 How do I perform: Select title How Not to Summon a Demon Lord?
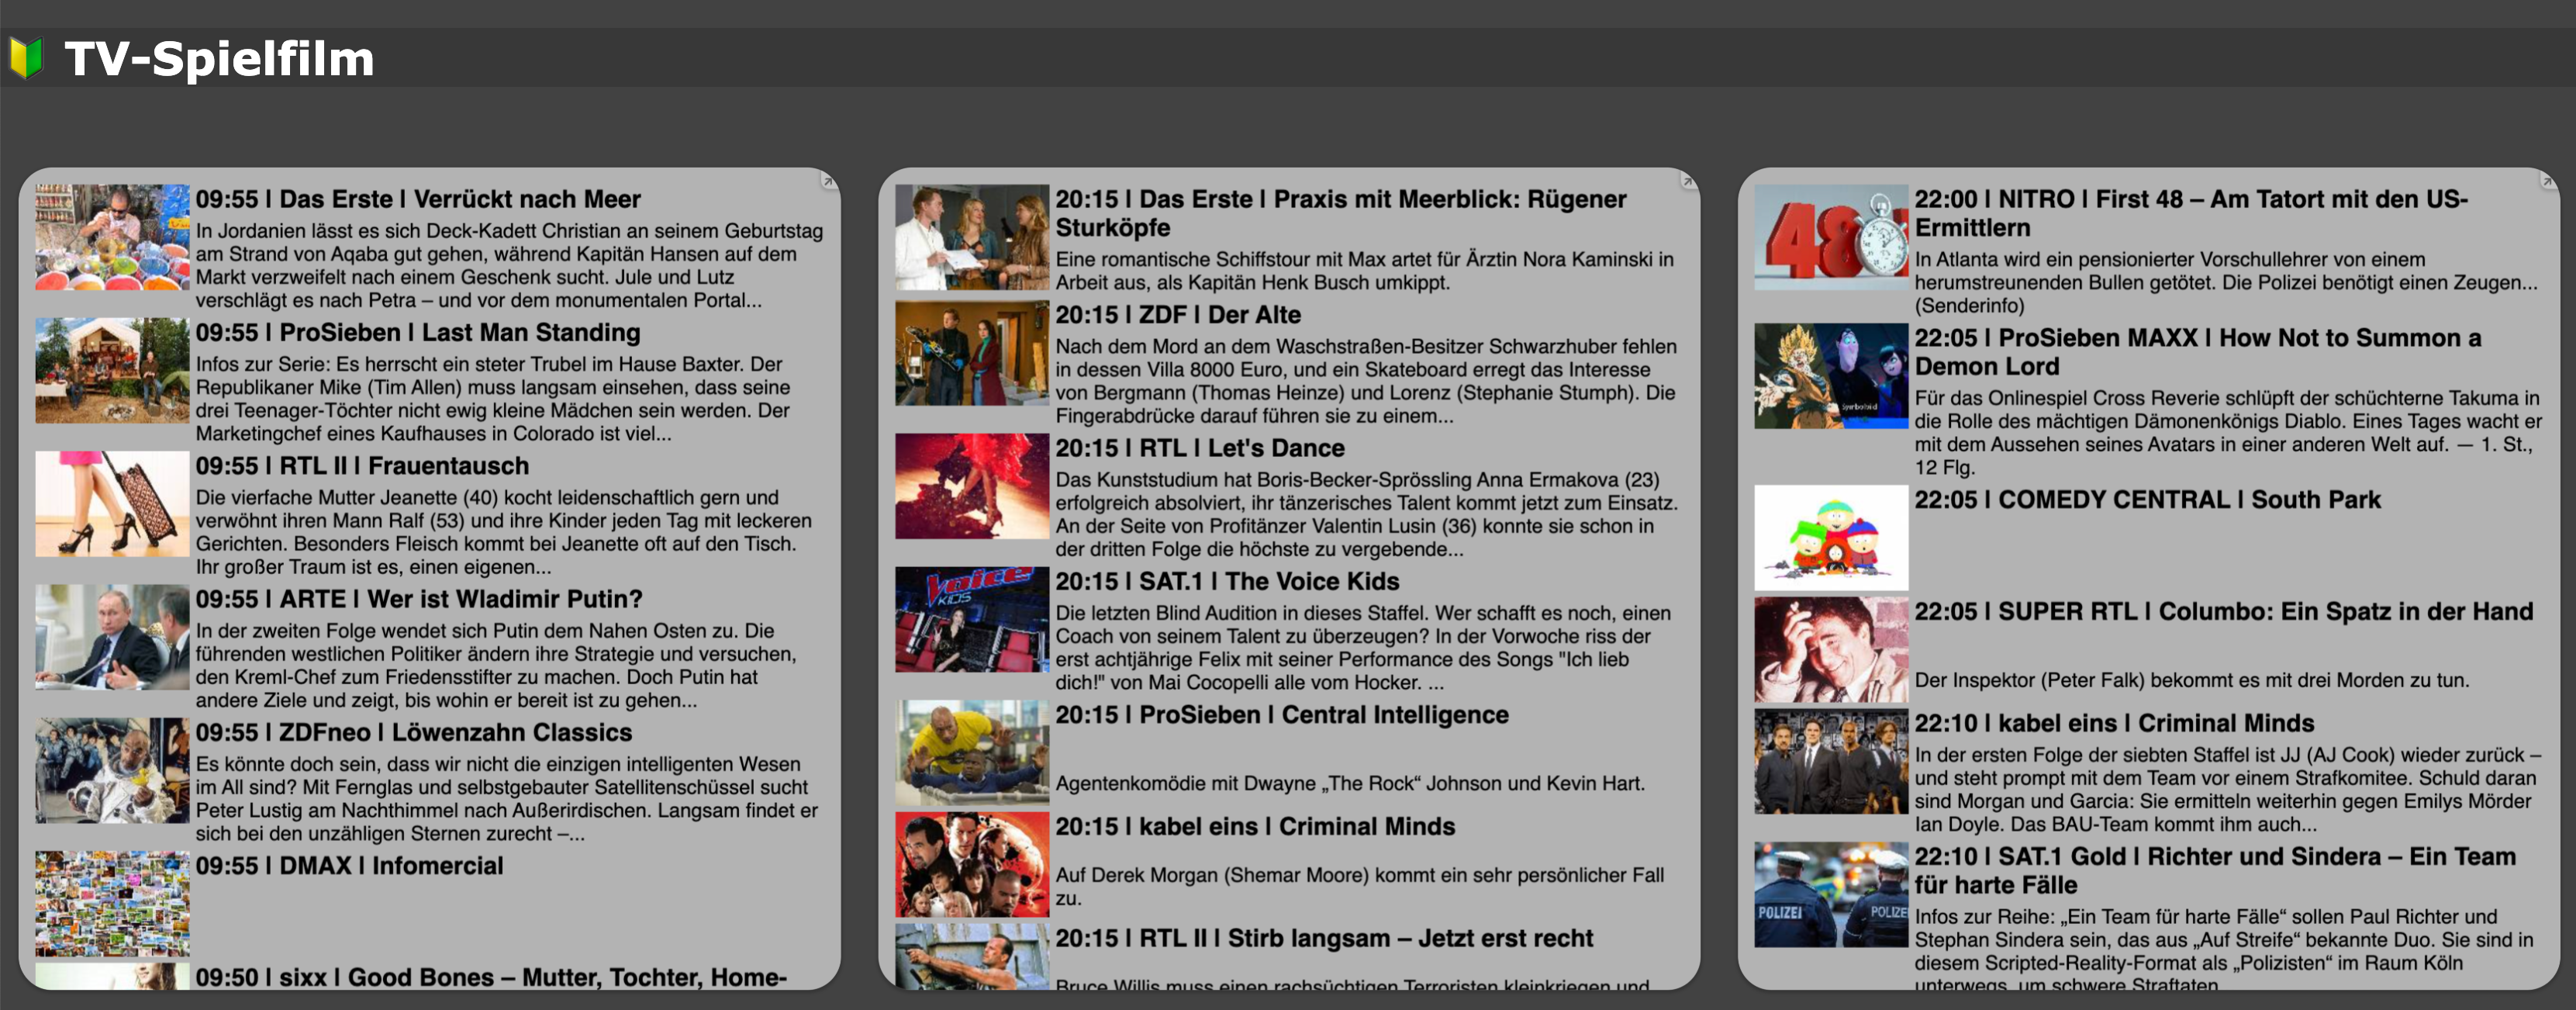pos(2198,352)
